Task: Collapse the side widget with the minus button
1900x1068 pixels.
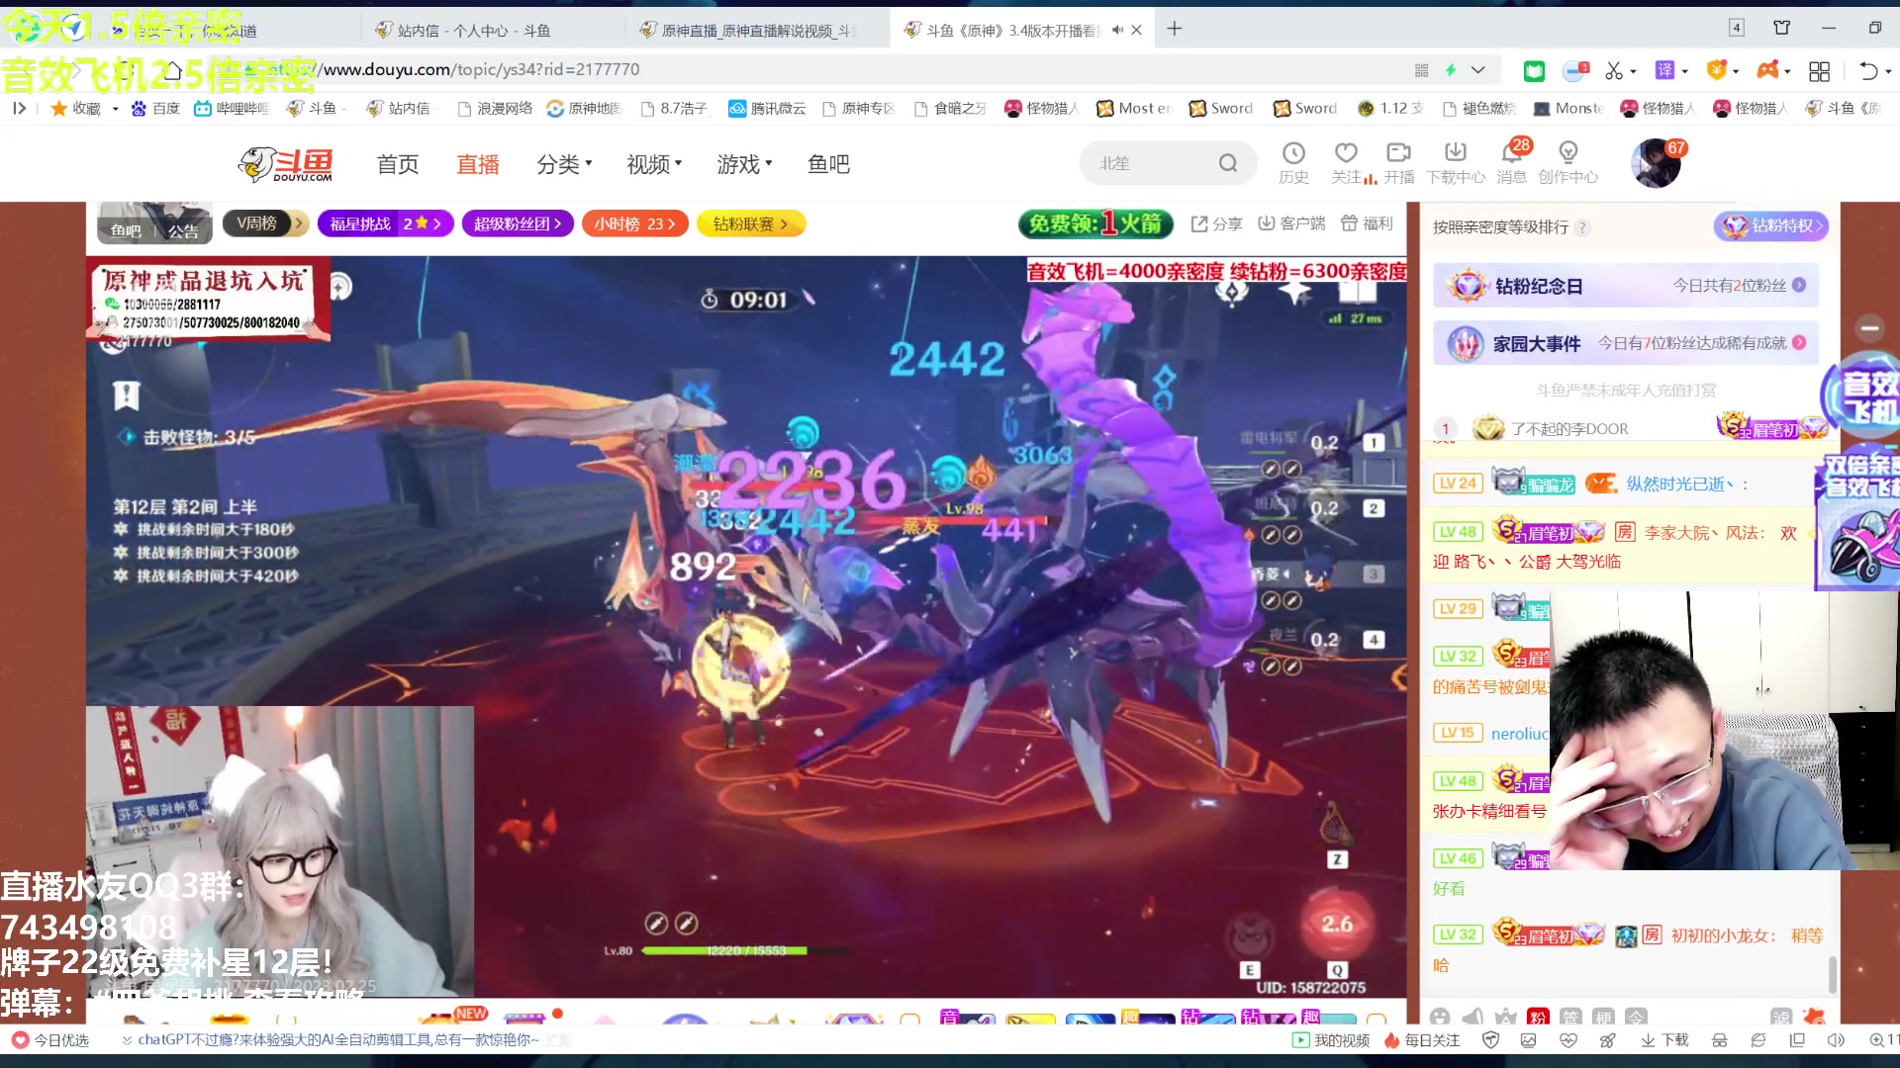Action: 1869,328
